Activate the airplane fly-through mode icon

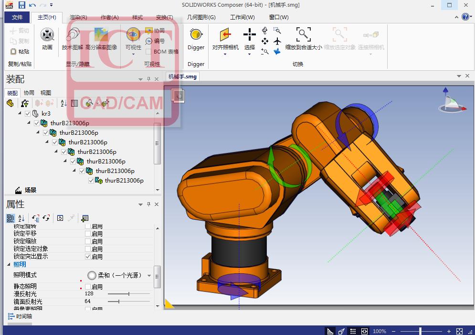(277, 41)
